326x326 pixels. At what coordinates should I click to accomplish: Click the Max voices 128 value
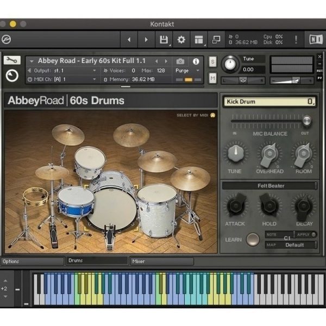pyautogui.click(x=161, y=71)
